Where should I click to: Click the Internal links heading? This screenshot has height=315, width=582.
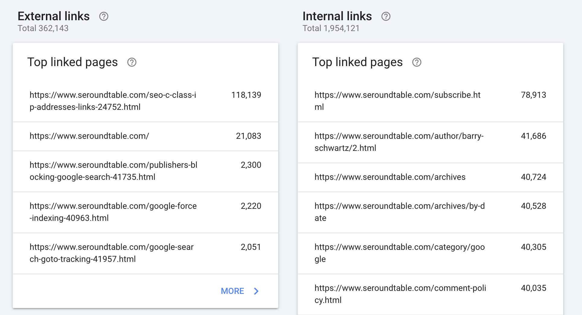point(337,16)
